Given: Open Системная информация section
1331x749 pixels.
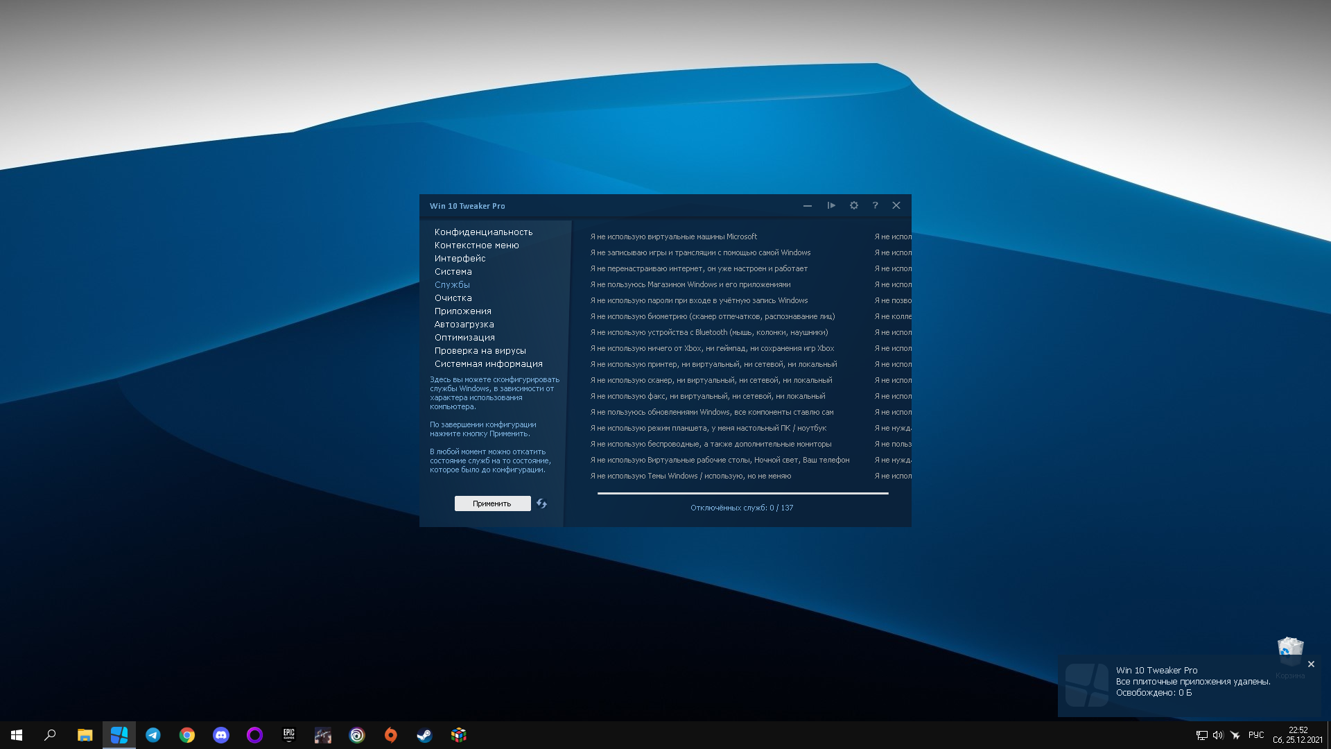Looking at the screenshot, I should point(488,364).
